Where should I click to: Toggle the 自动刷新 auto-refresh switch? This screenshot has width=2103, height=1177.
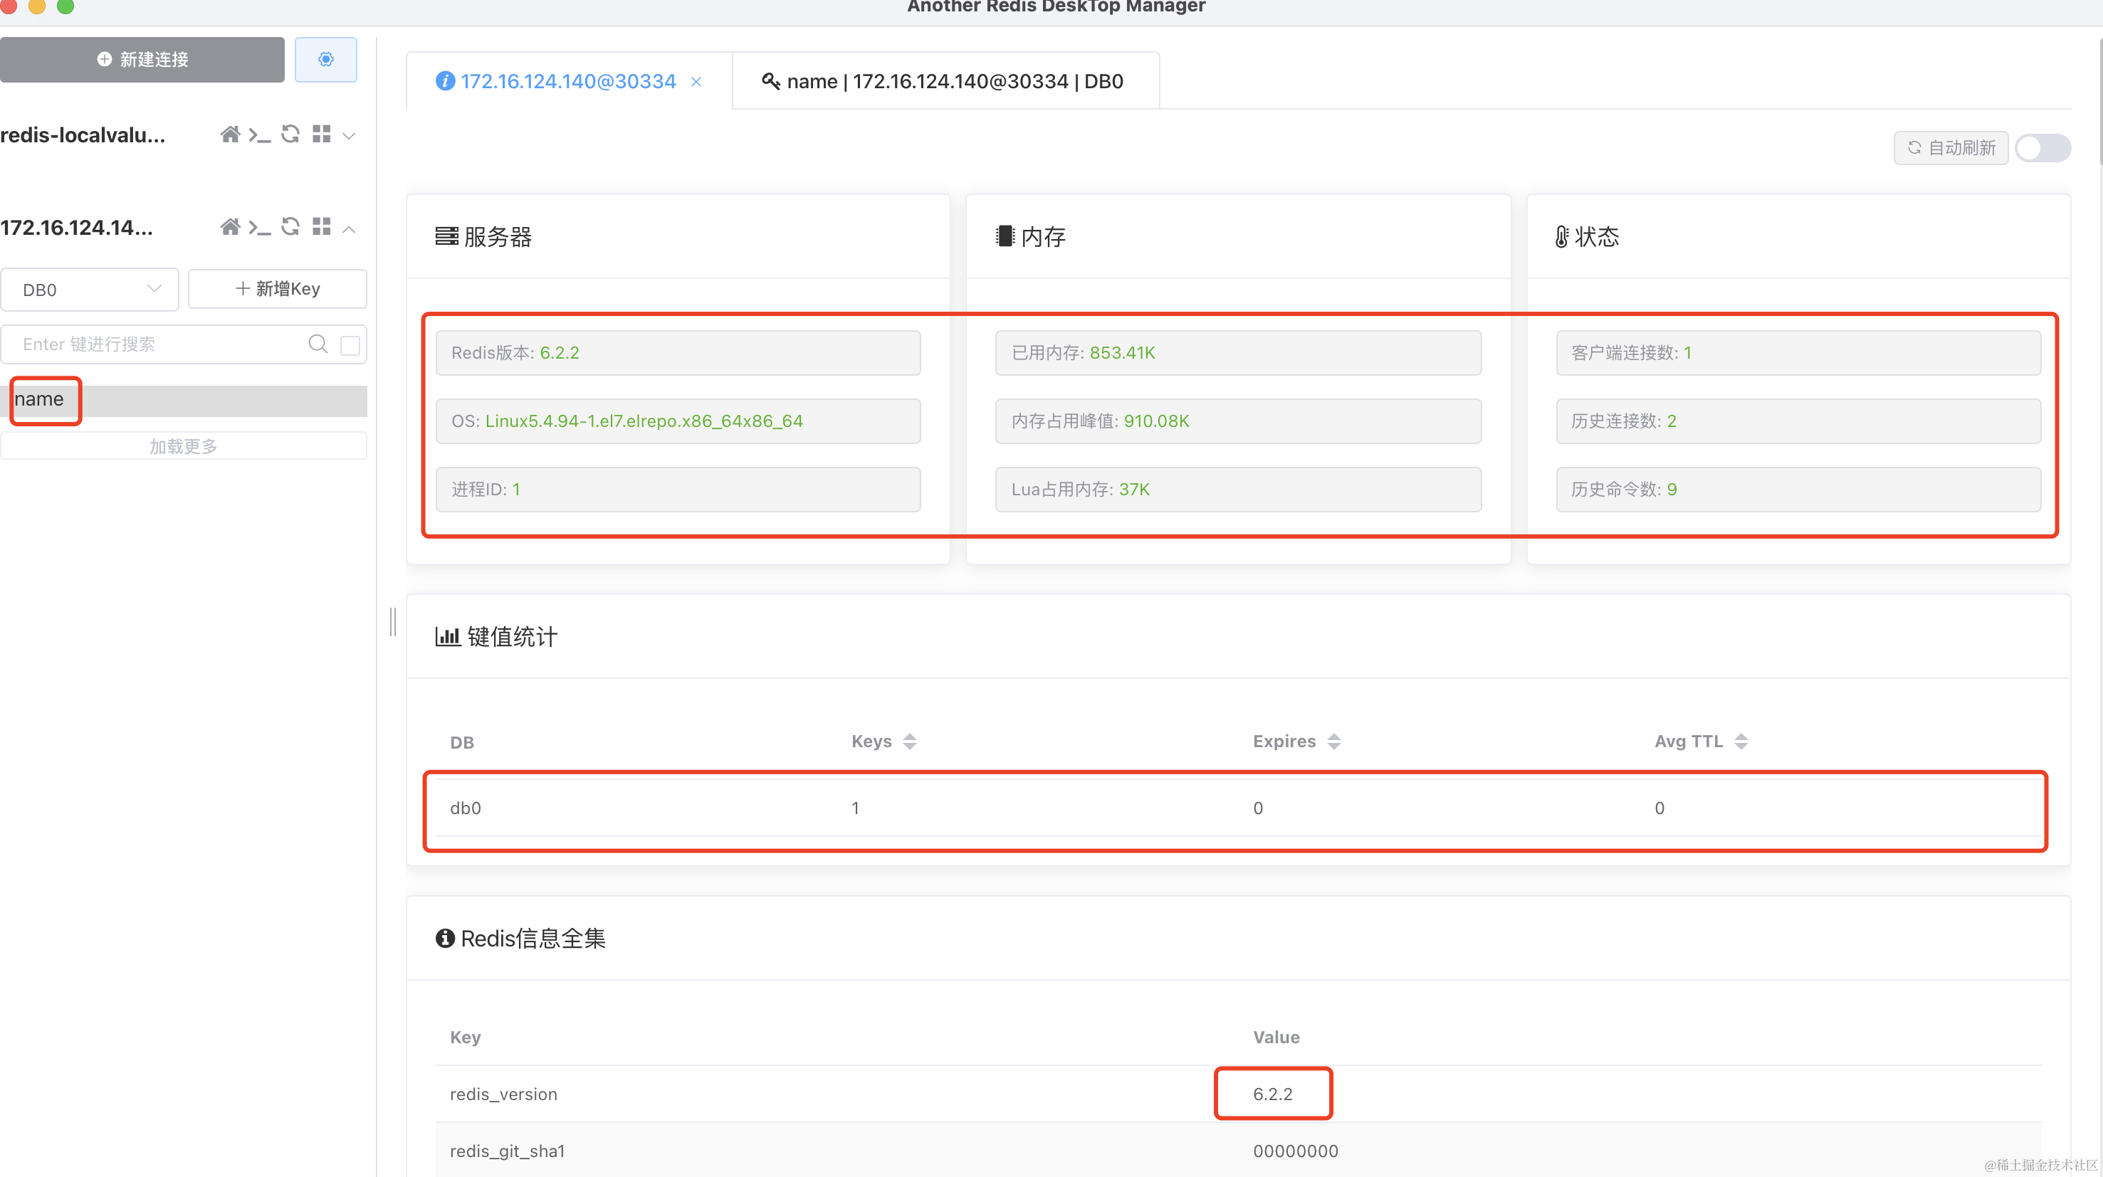(2042, 148)
